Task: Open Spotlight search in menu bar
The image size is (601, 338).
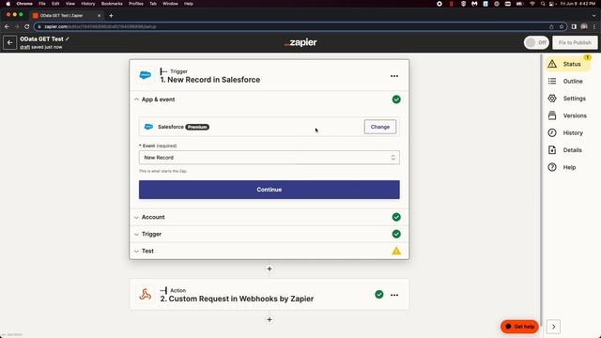Action: point(543,4)
